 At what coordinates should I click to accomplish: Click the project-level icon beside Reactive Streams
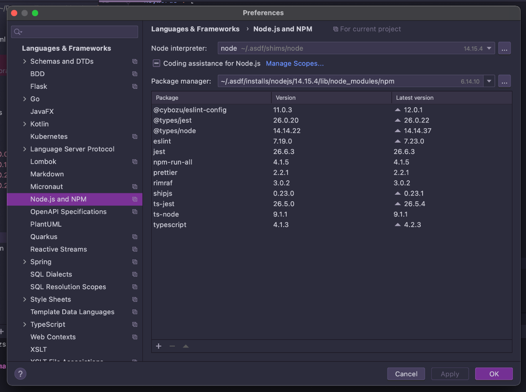point(135,249)
